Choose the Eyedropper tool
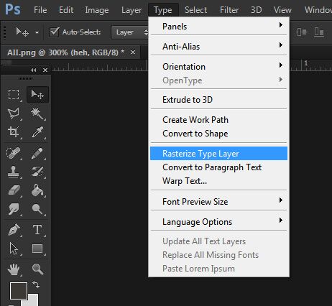 click(37, 132)
